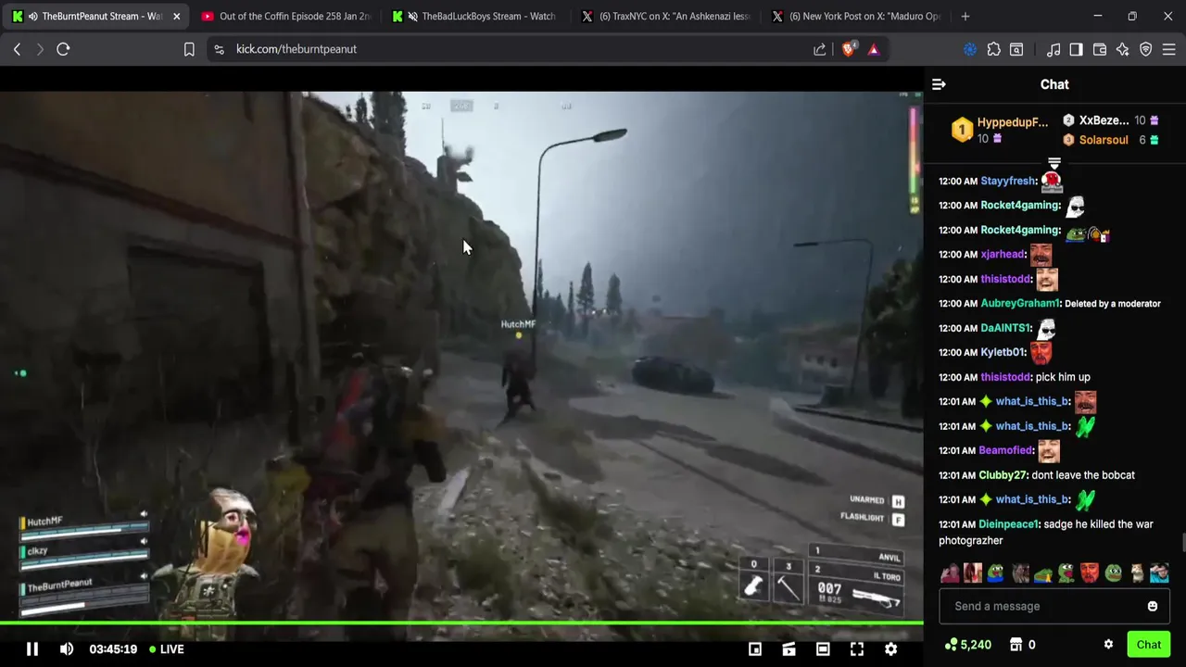Switch to TraxNYC on X tab

pos(665,16)
